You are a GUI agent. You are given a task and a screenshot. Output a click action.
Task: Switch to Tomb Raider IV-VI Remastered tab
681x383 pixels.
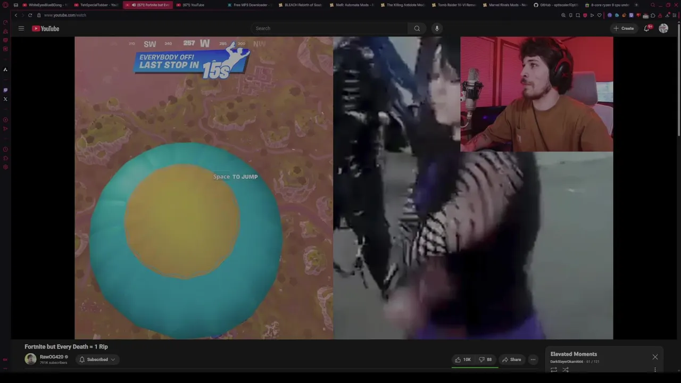454,5
